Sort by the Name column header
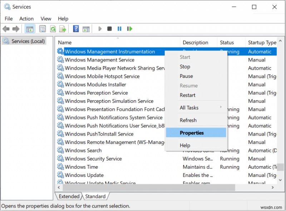 point(65,43)
